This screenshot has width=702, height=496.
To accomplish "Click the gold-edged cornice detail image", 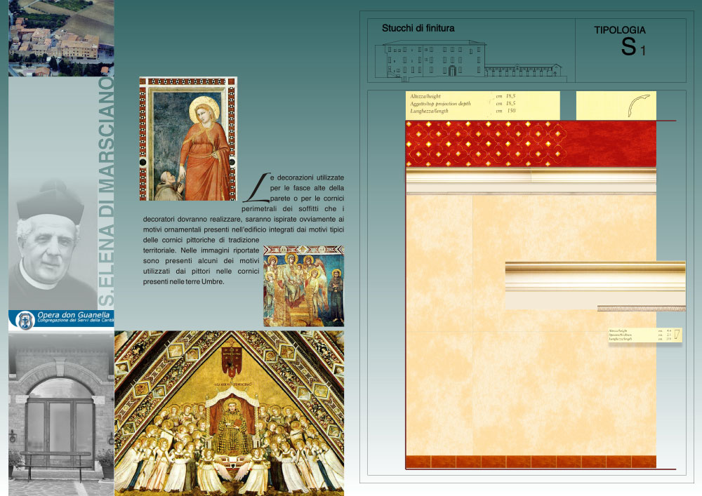I will [595, 286].
